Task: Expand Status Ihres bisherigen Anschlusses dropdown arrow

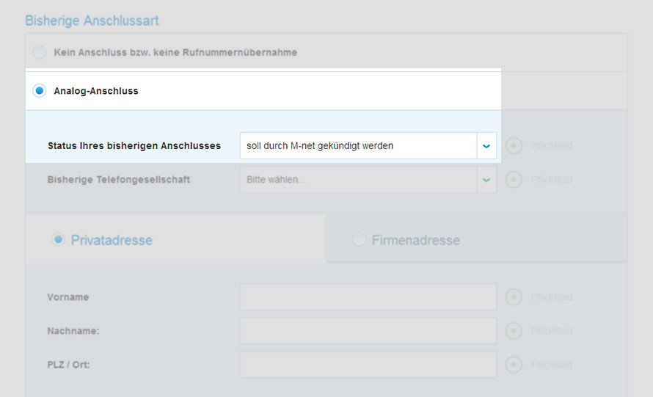Action: pos(486,146)
